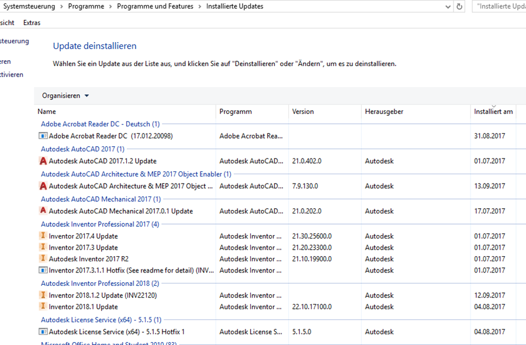The height and width of the screenshot is (345, 526).
Task: Select Autodesk Inventor 2017 R2 entry
Action: pyautogui.click(x=89, y=258)
